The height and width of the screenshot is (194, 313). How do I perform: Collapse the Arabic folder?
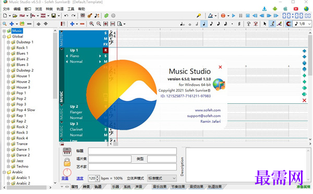(4, 172)
